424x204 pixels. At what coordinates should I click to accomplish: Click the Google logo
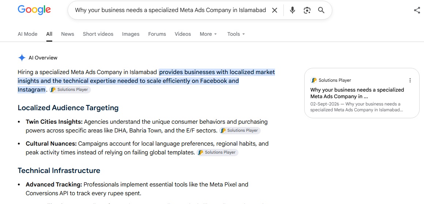click(x=34, y=10)
